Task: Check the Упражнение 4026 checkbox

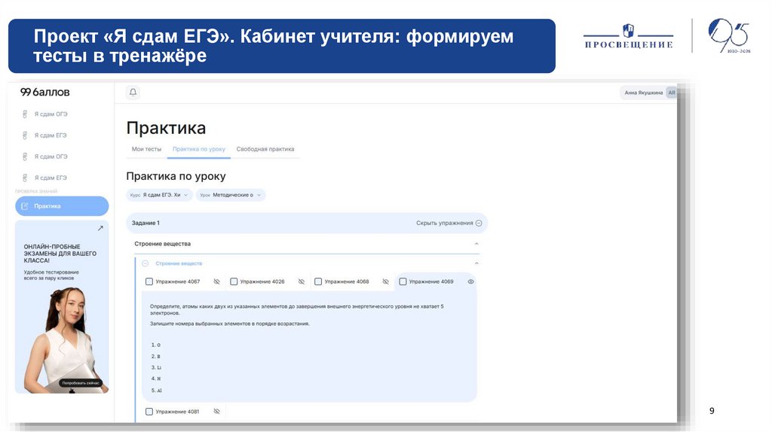Action: coord(234,281)
